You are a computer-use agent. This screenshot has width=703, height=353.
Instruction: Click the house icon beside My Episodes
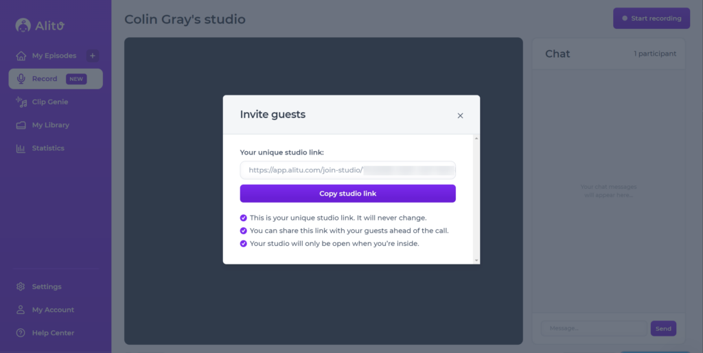[x=21, y=56]
